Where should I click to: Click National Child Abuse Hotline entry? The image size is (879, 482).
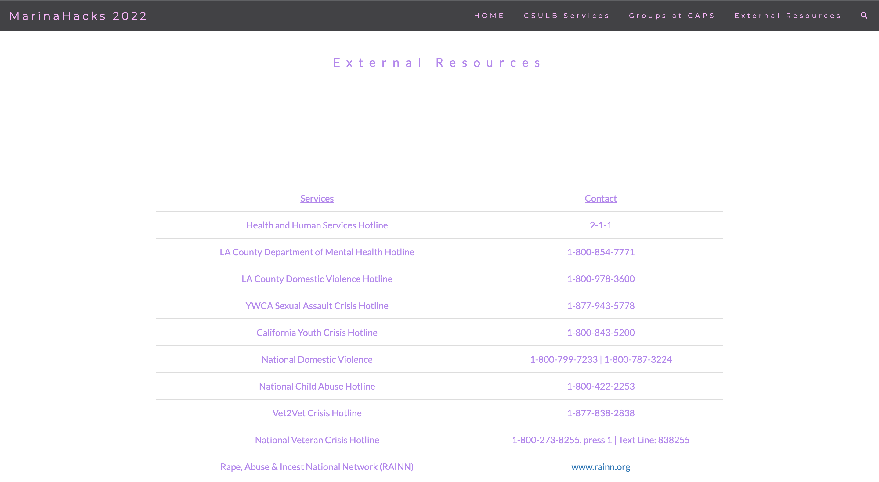click(317, 386)
